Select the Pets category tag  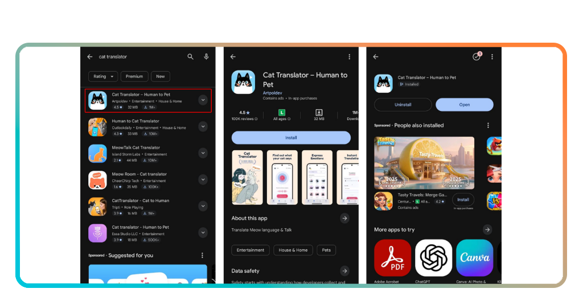click(x=326, y=250)
